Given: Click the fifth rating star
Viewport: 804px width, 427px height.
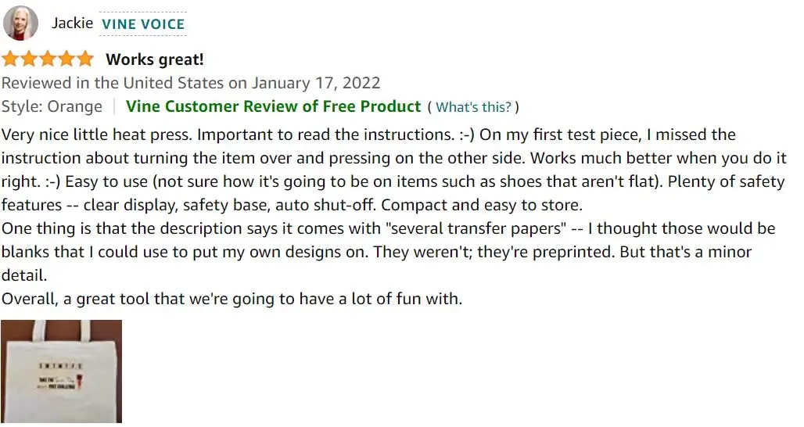Looking at the screenshot, I should point(84,59).
